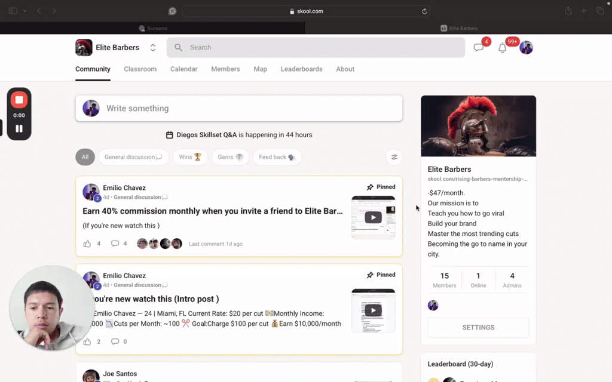
Task: Select the All filter chip
Action: point(85,157)
